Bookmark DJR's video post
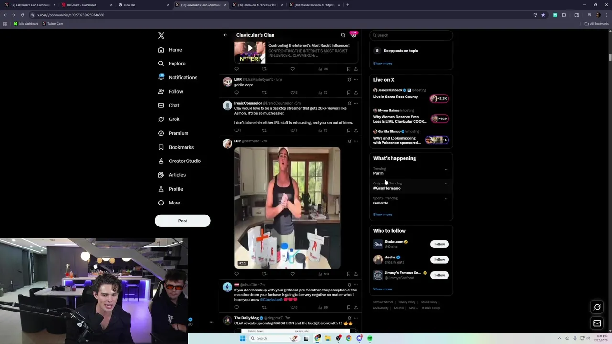The height and width of the screenshot is (344, 612). pyautogui.click(x=348, y=274)
